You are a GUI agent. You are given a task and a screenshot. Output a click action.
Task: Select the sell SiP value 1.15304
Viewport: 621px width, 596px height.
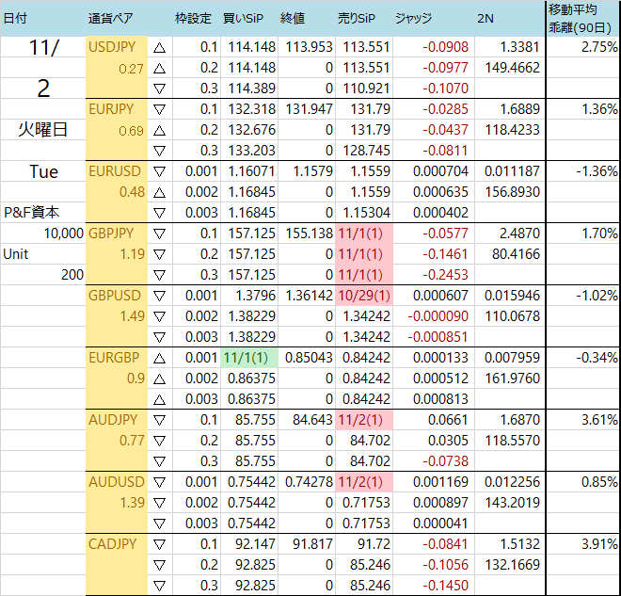click(367, 213)
